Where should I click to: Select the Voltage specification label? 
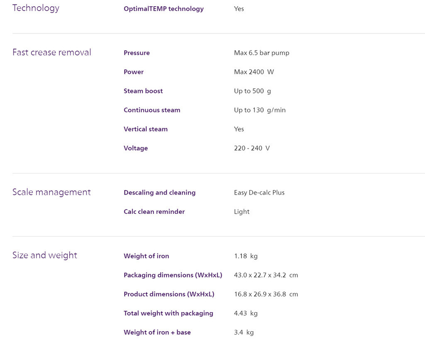click(x=136, y=148)
